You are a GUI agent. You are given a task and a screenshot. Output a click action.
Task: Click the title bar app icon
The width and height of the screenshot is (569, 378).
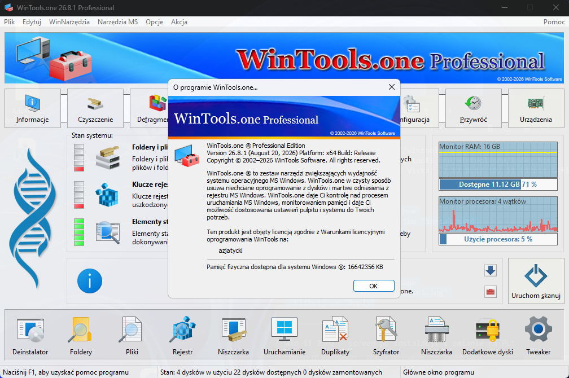(x=8, y=8)
